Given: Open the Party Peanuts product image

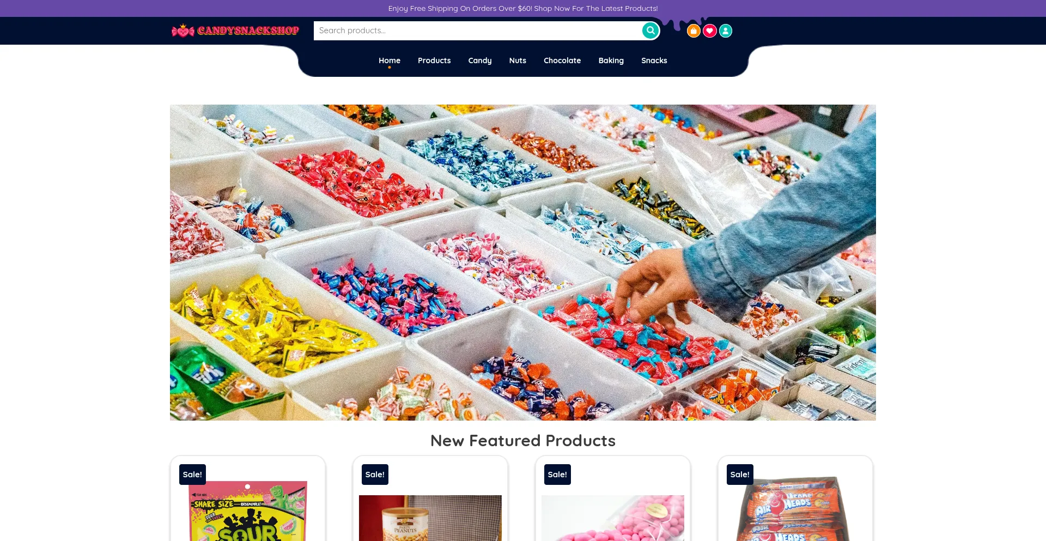Looking at the screenshot, I should click(430, 518).
